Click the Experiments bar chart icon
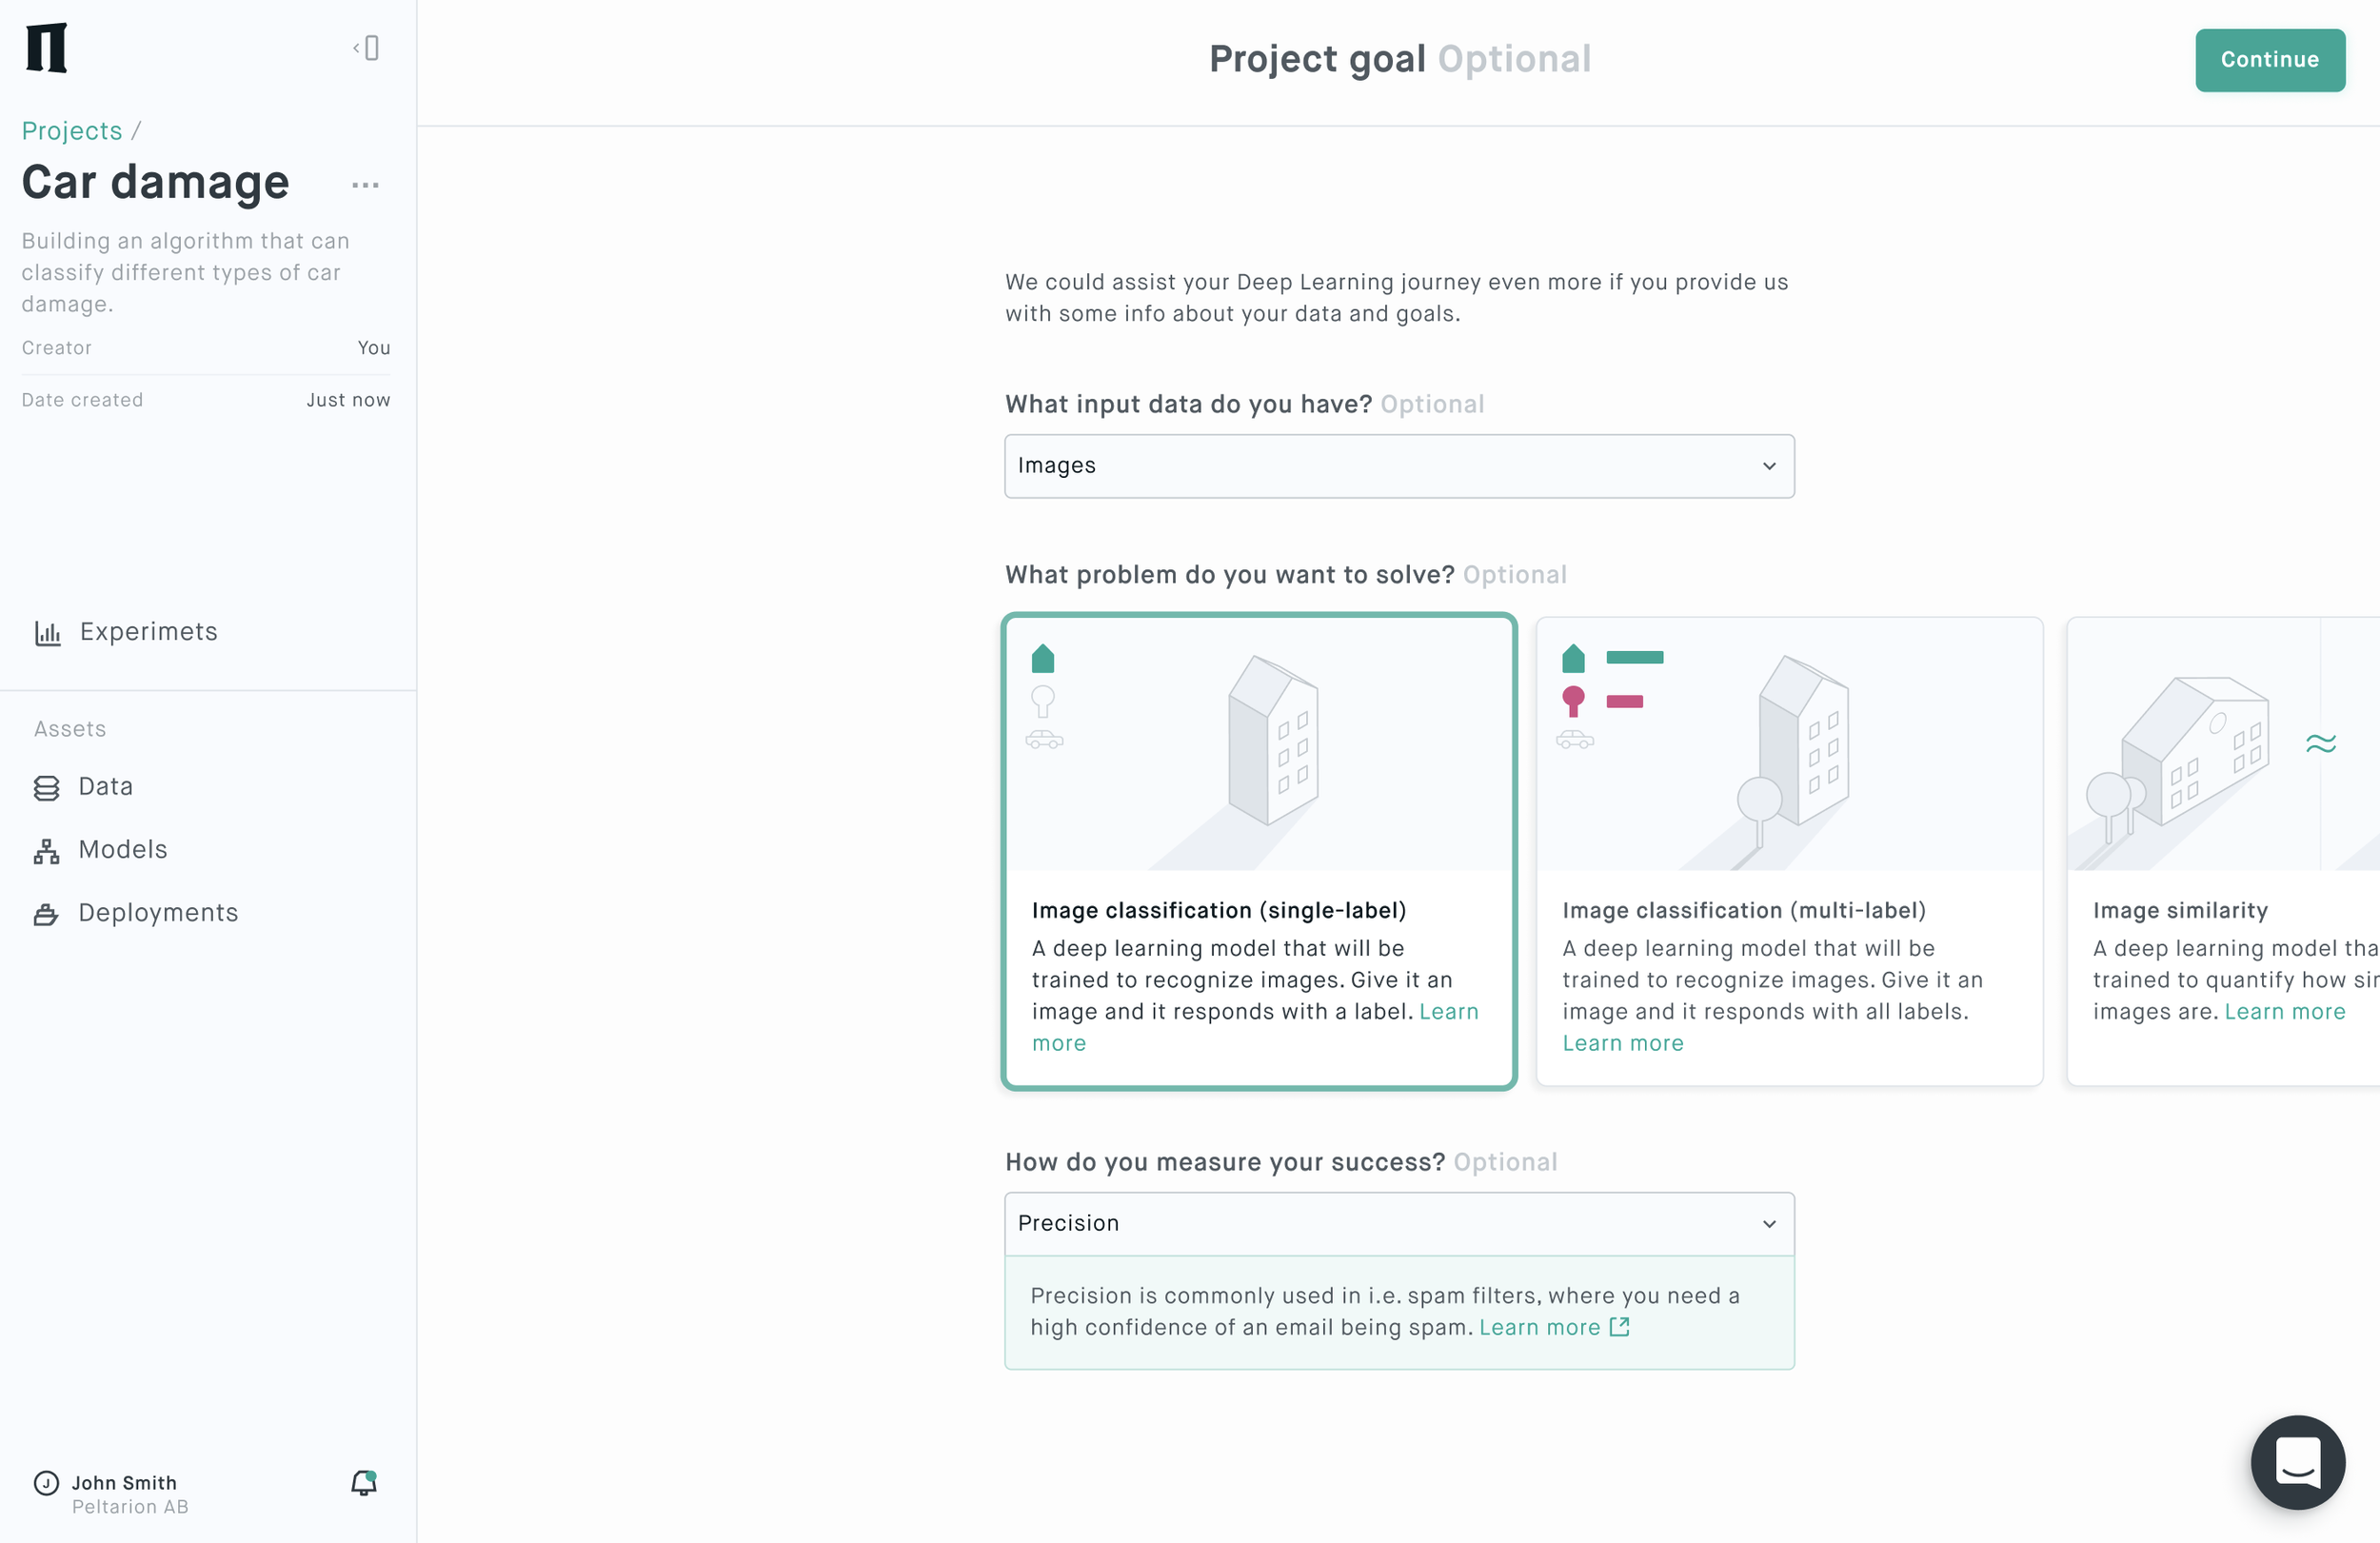 (x=48, y=633)
